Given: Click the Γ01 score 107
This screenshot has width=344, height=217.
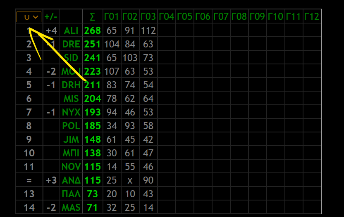Looking at the screenshot, I should 112,71.
